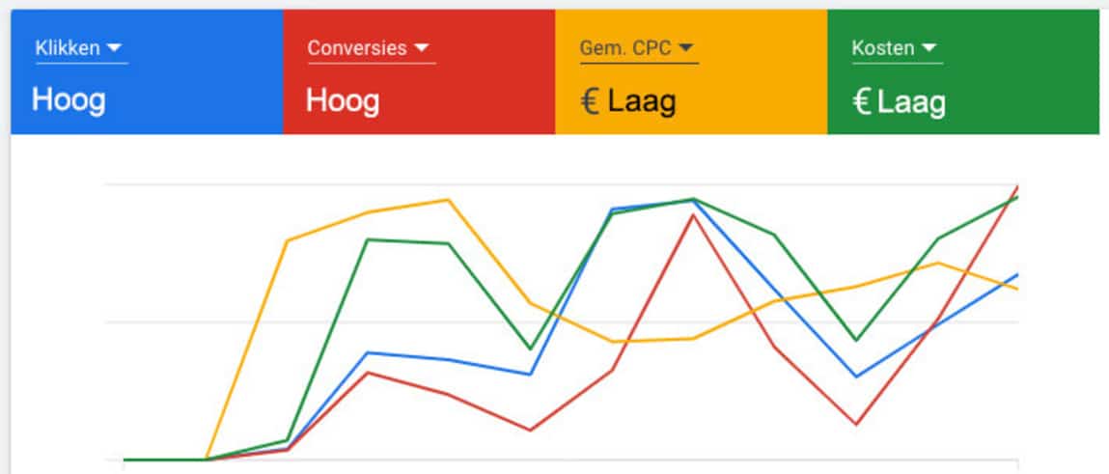Click the Klikken label text

tap(68, 48)
